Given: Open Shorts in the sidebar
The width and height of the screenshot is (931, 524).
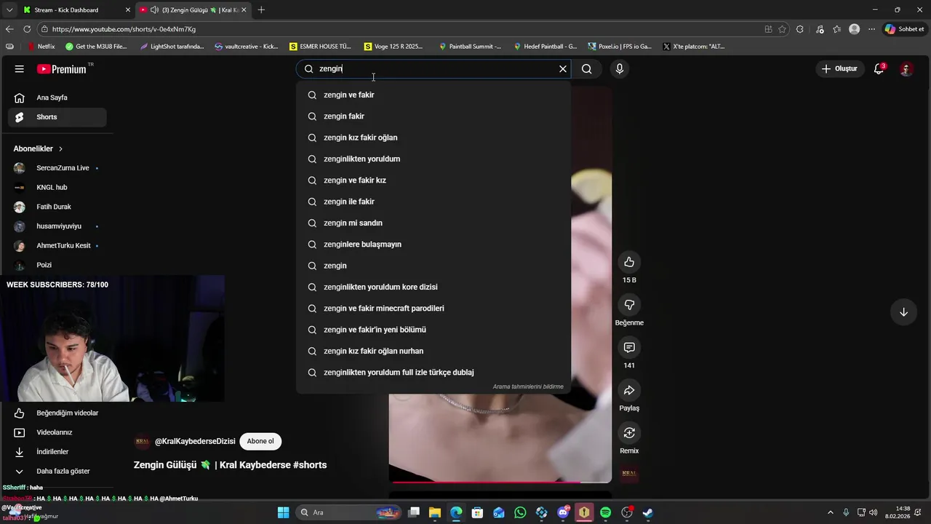Looking at the screenshot, I should point(57,117).
